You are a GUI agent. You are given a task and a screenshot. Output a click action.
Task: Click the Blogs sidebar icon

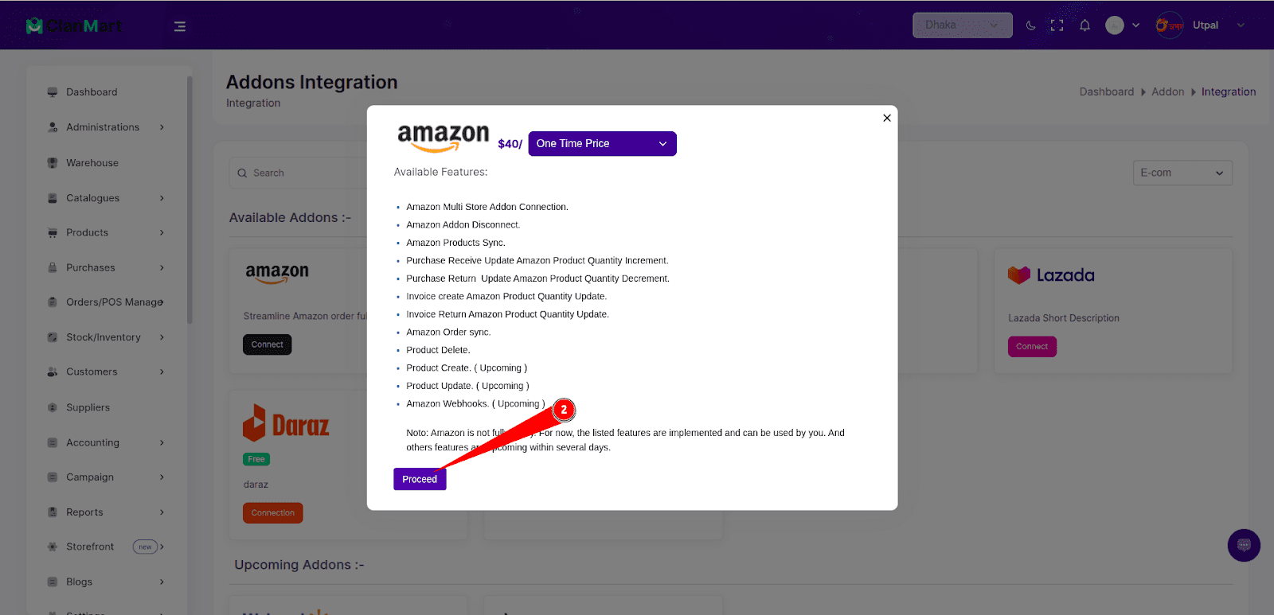click(x=53, y=582)
